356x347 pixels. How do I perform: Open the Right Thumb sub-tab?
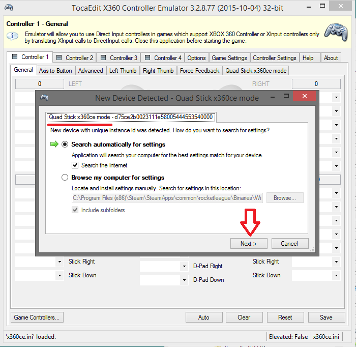click(x=158, y=71)
